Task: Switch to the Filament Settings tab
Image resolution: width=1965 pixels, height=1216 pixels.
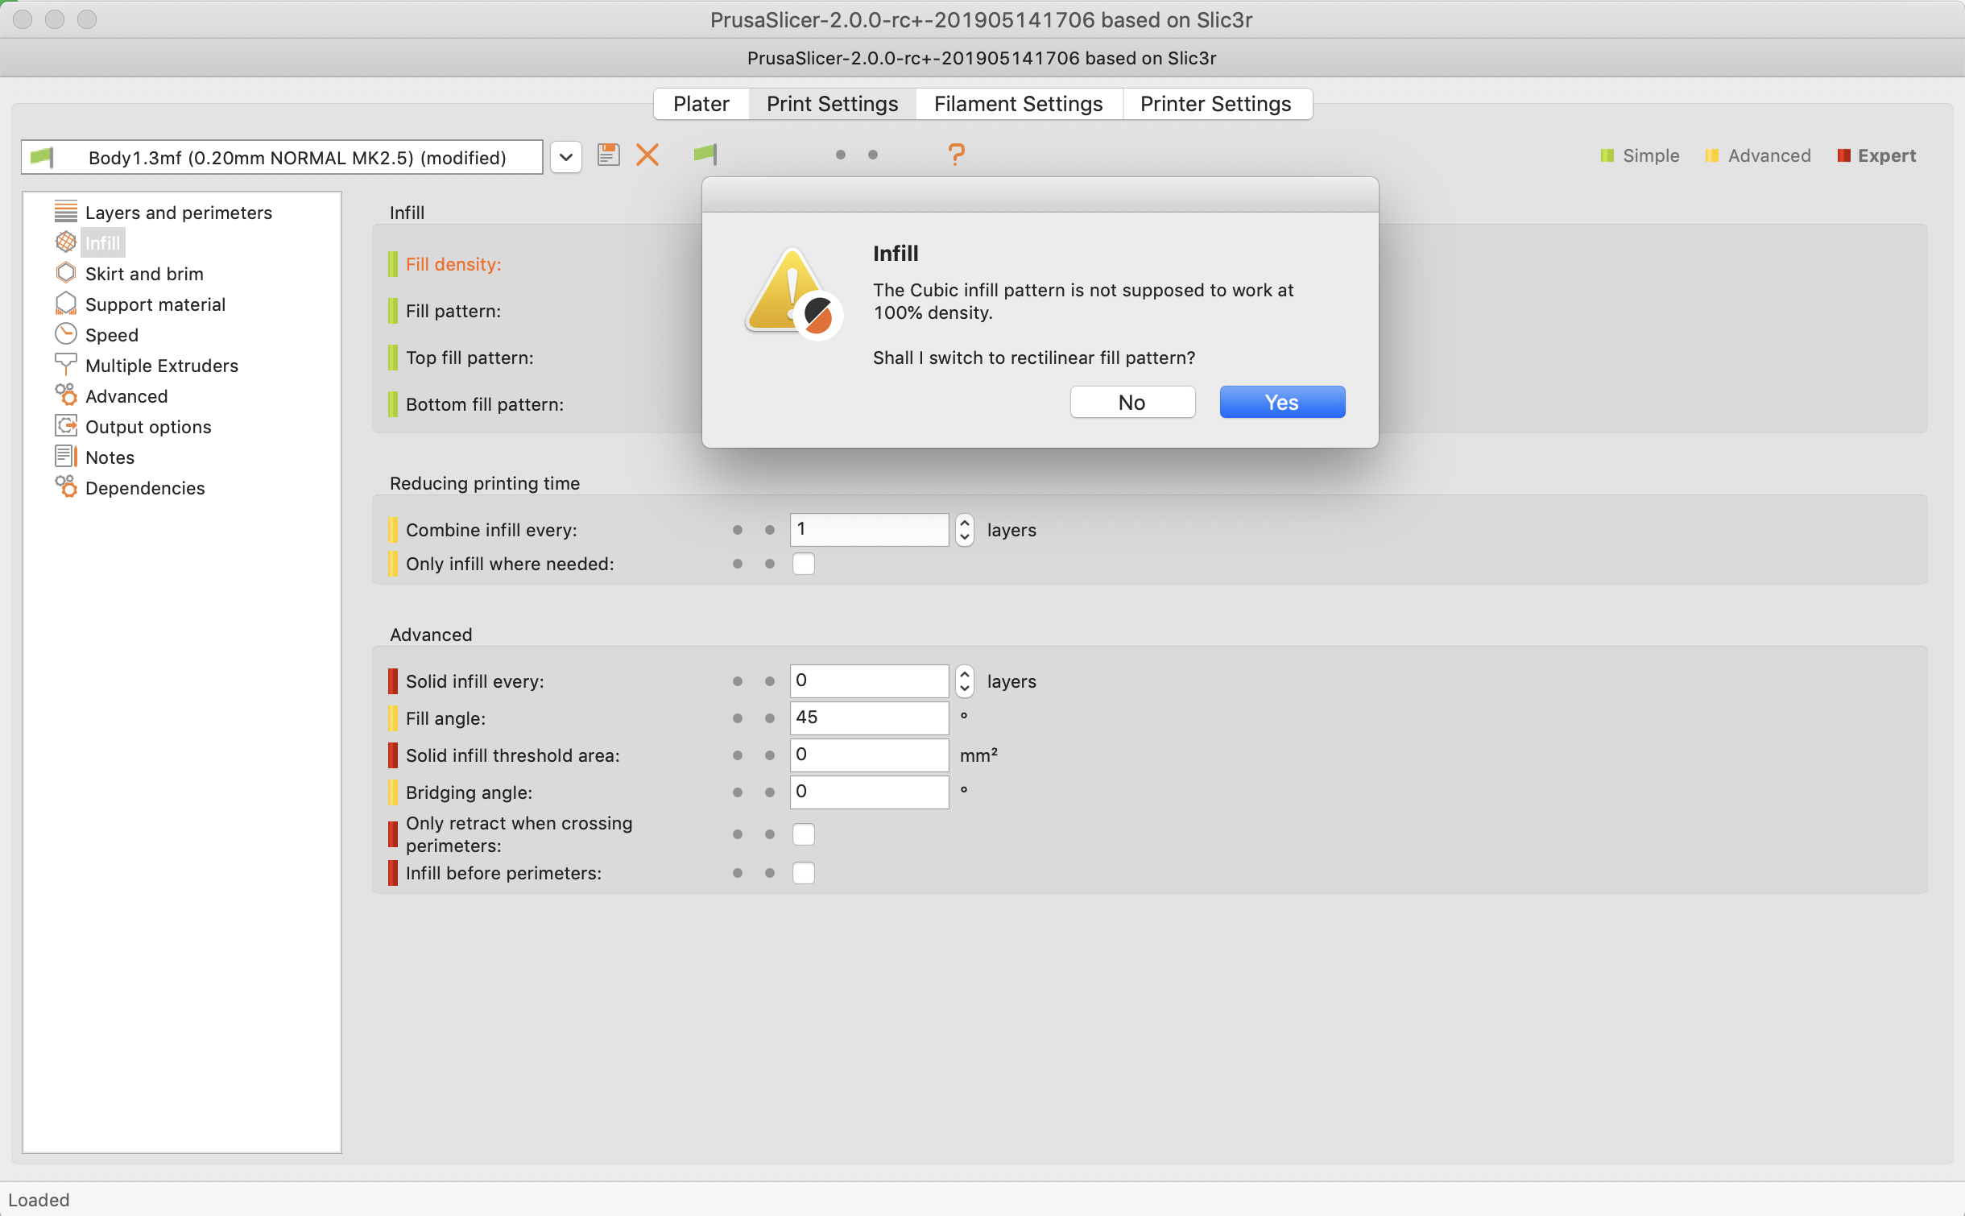Action: 1018,104
